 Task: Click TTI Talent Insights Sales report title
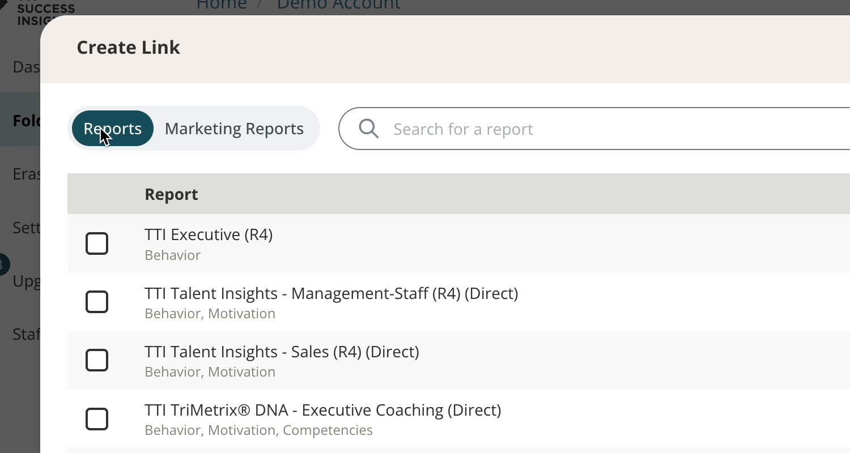[x=282, y=352]
